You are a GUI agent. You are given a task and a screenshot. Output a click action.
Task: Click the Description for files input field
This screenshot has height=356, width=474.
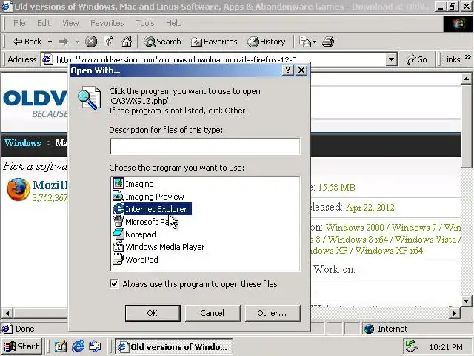point(205,147)
